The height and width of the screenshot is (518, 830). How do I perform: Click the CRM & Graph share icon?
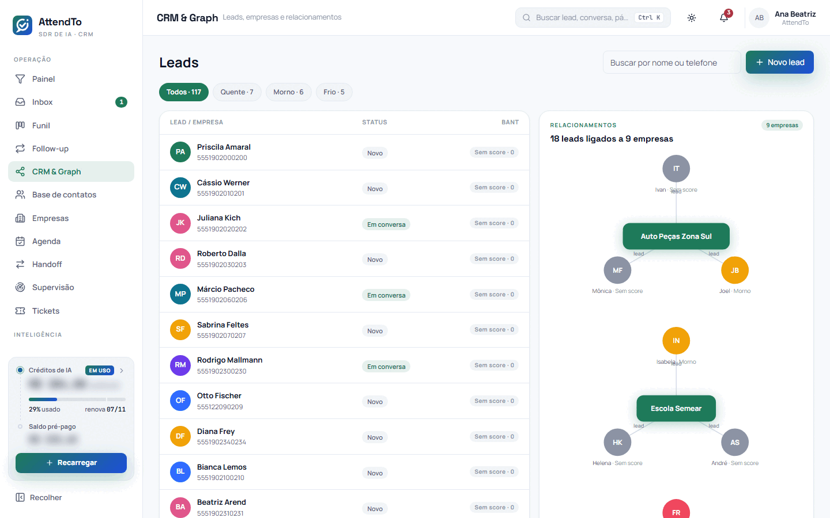coord(20,172)
